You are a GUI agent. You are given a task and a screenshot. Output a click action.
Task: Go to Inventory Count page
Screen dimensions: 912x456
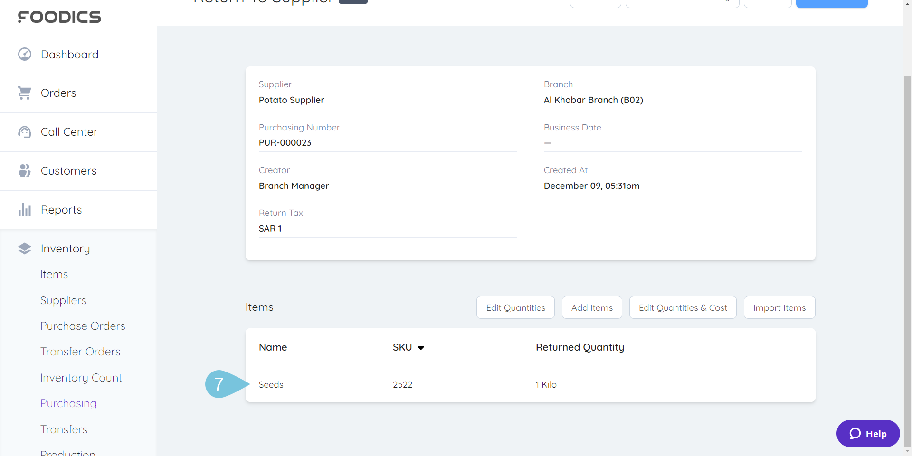pos(81,377)
